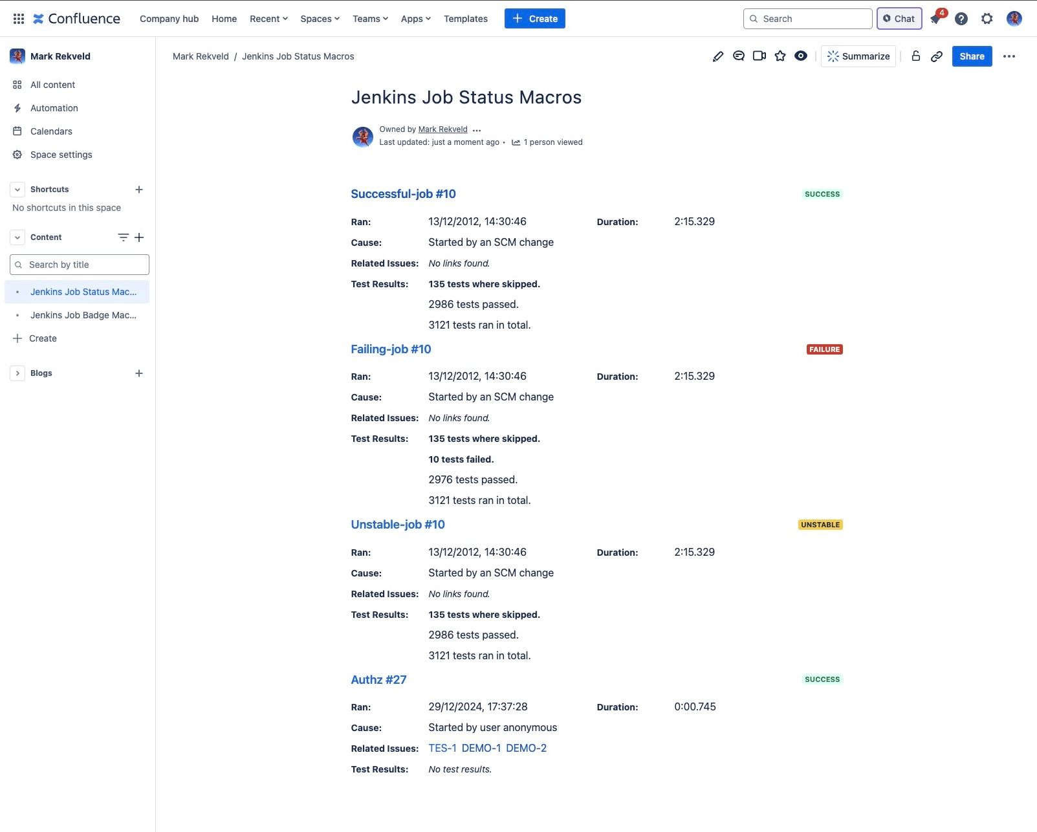Select Jenkins Job Status Macros in the page tree
The height and width of the screenshot is (832, 1037).
[x=77, y=292]
